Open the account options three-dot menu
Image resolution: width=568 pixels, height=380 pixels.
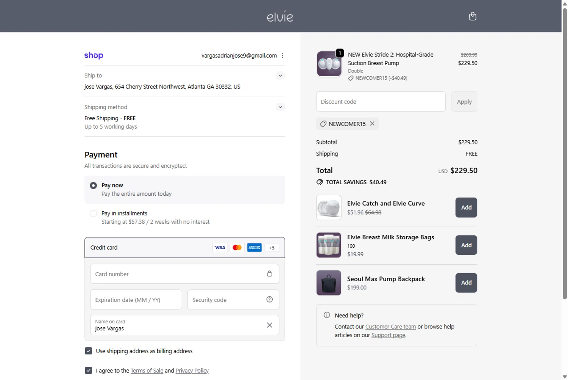[282, 55]
